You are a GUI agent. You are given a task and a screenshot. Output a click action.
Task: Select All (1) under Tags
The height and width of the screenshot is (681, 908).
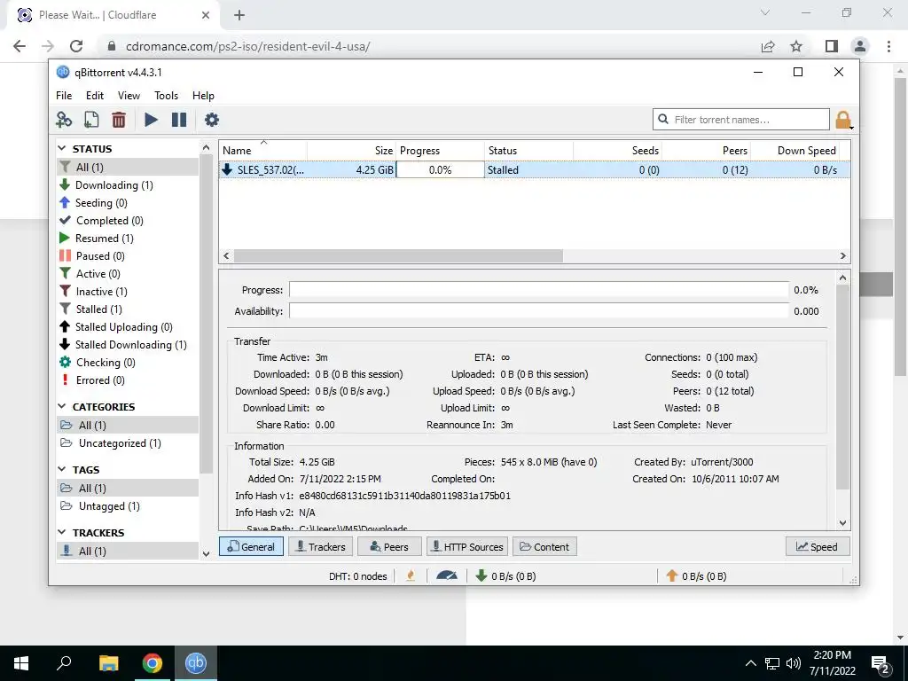click(x=128, y=489)
